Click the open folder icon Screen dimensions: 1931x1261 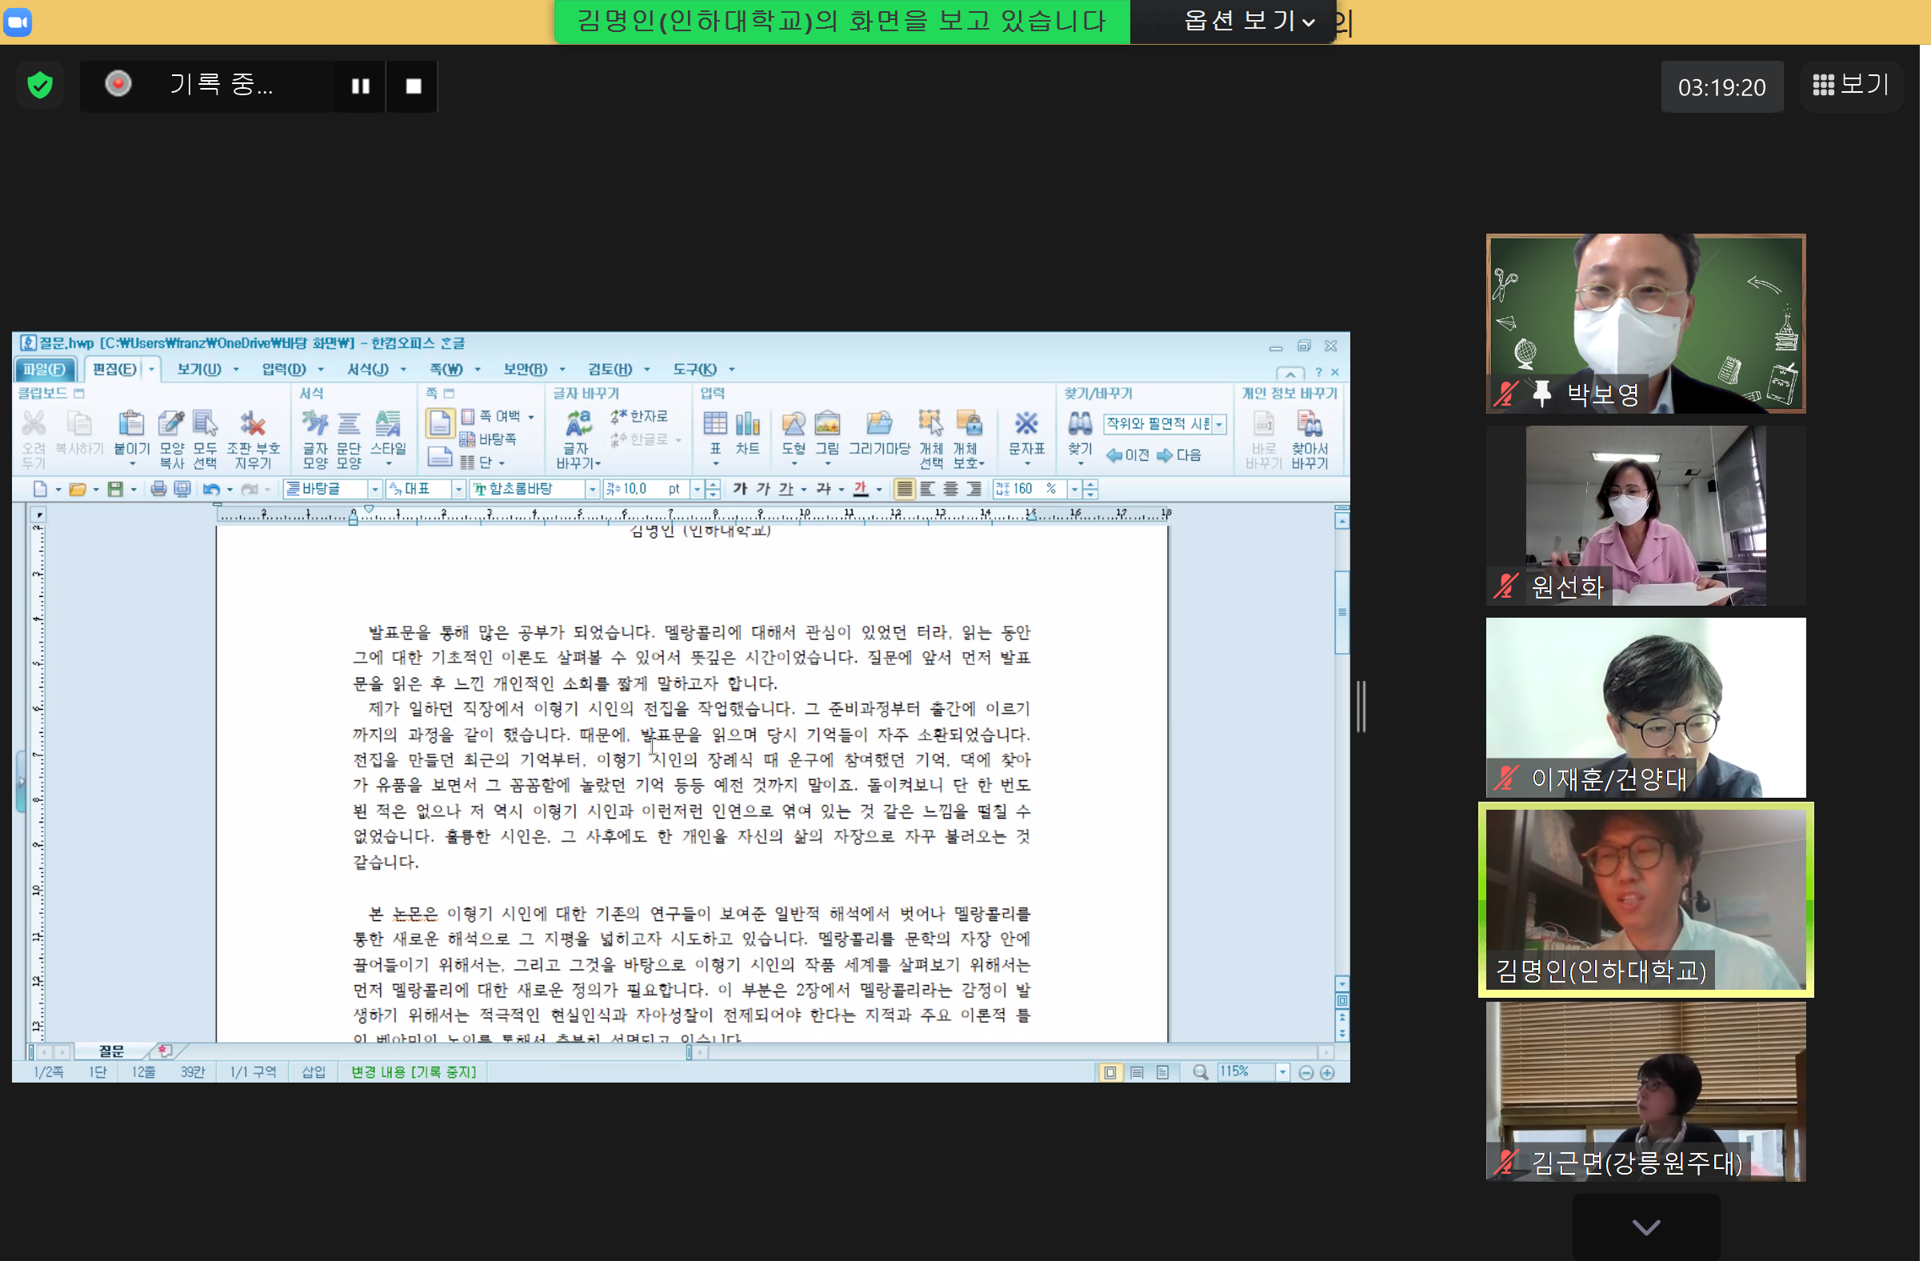click(x=77, y=489)
